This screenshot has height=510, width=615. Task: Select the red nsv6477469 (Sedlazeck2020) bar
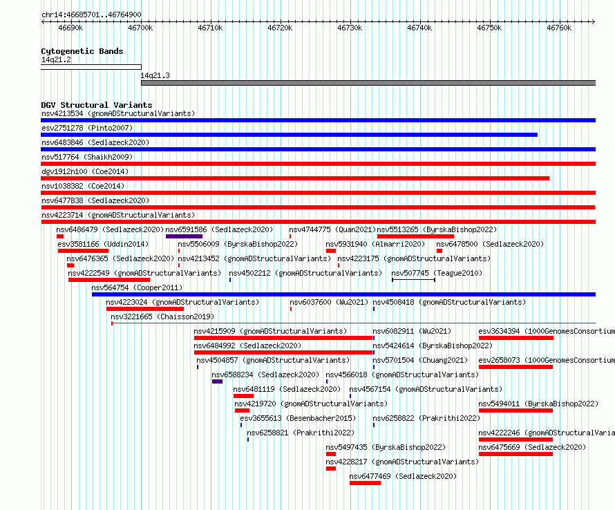point(365,483)
